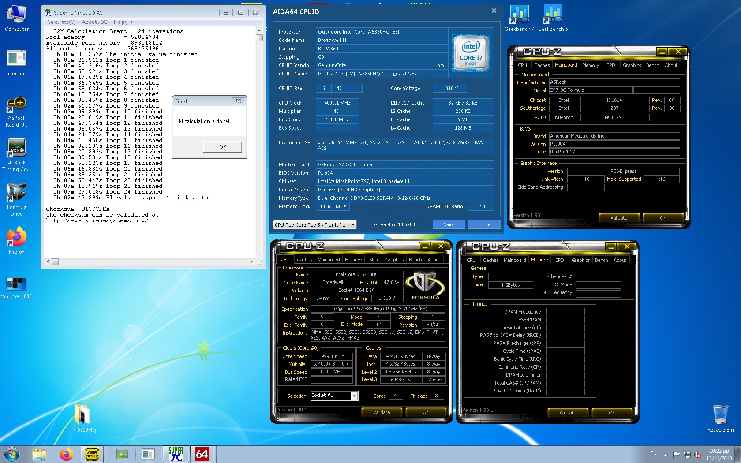This screenshot has width=741, height=463.
Task: Click the 4 GBytes memory size field
Action: click(510, 285)
